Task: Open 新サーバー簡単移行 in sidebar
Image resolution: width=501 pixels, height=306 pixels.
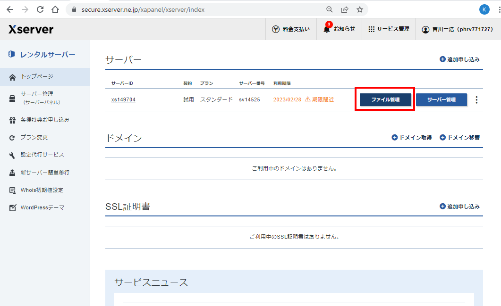Action: point(44,173)
